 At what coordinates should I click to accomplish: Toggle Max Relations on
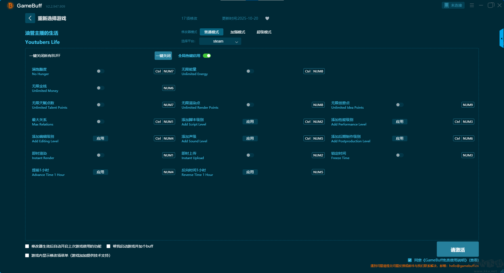100,122
